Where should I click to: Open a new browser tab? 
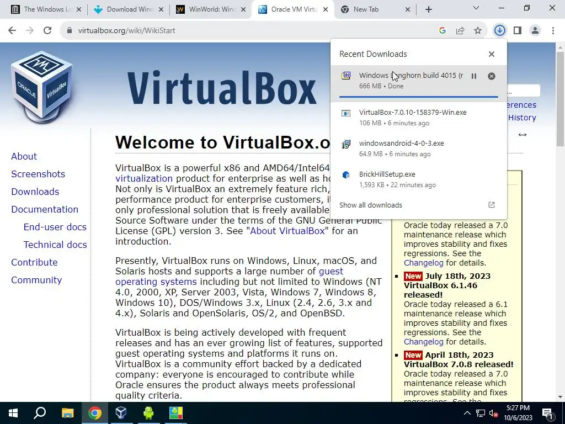(x=428, y=9)
